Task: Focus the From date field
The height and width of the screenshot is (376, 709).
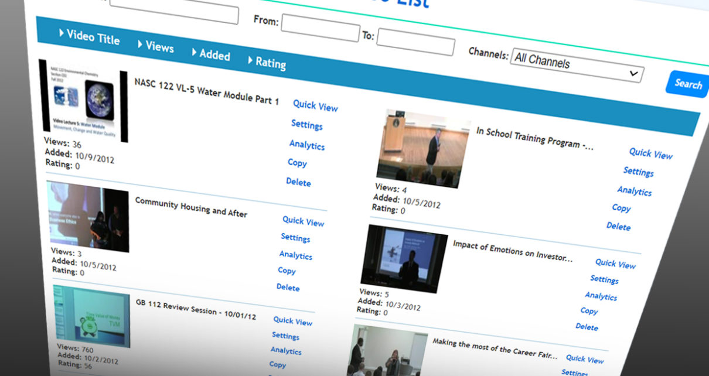Action: pyautogui.click(x=320, y=28)
